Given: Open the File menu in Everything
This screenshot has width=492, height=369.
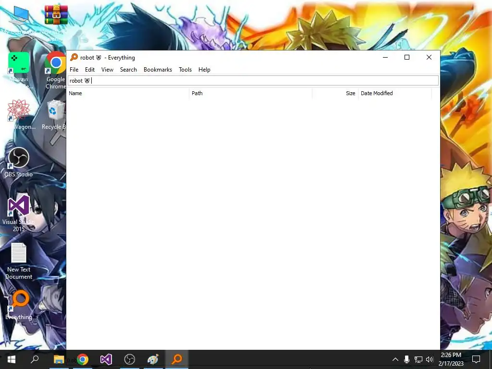Looking at the screenshot, I should [74, 70].
